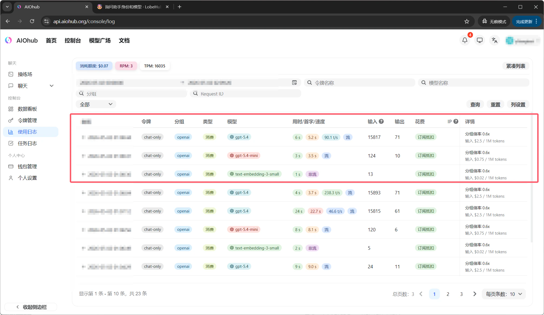Go to page 2 of logs
The height and width of the screenshot is (315, 544).
448,294
